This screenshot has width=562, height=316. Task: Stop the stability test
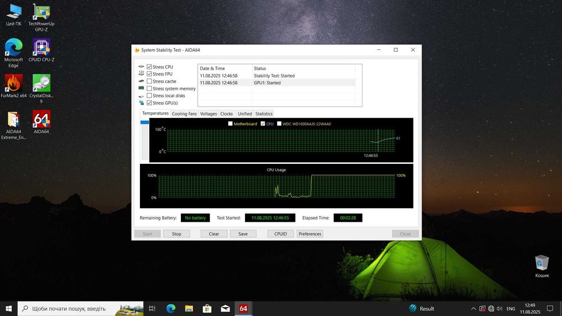coord(176,233)
